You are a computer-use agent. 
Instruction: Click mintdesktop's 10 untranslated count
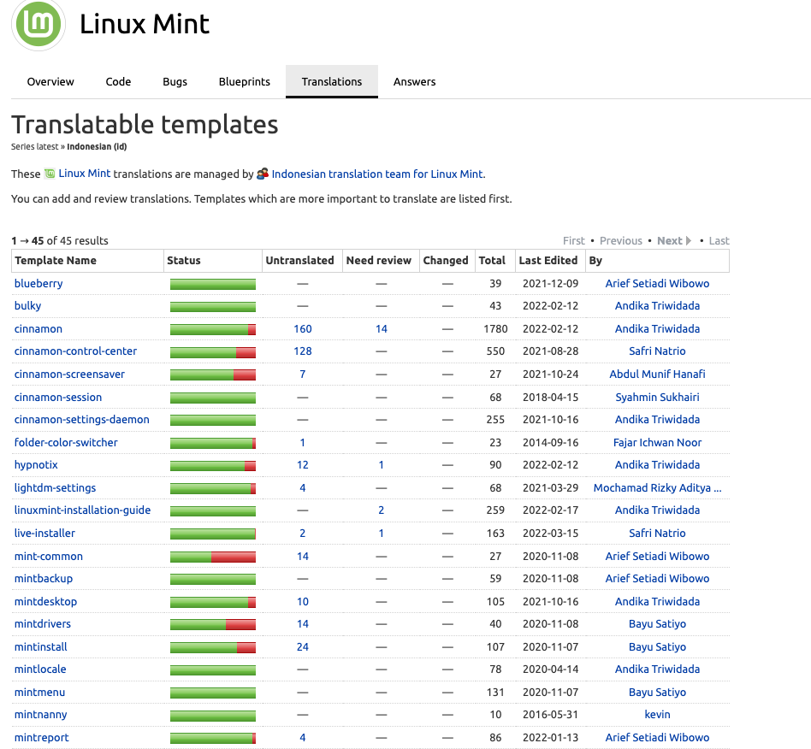coord(303,602)
